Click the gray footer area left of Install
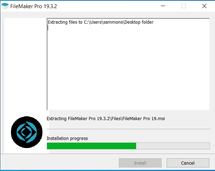This screenshot has width=215, height=171. tap(60, 163)
